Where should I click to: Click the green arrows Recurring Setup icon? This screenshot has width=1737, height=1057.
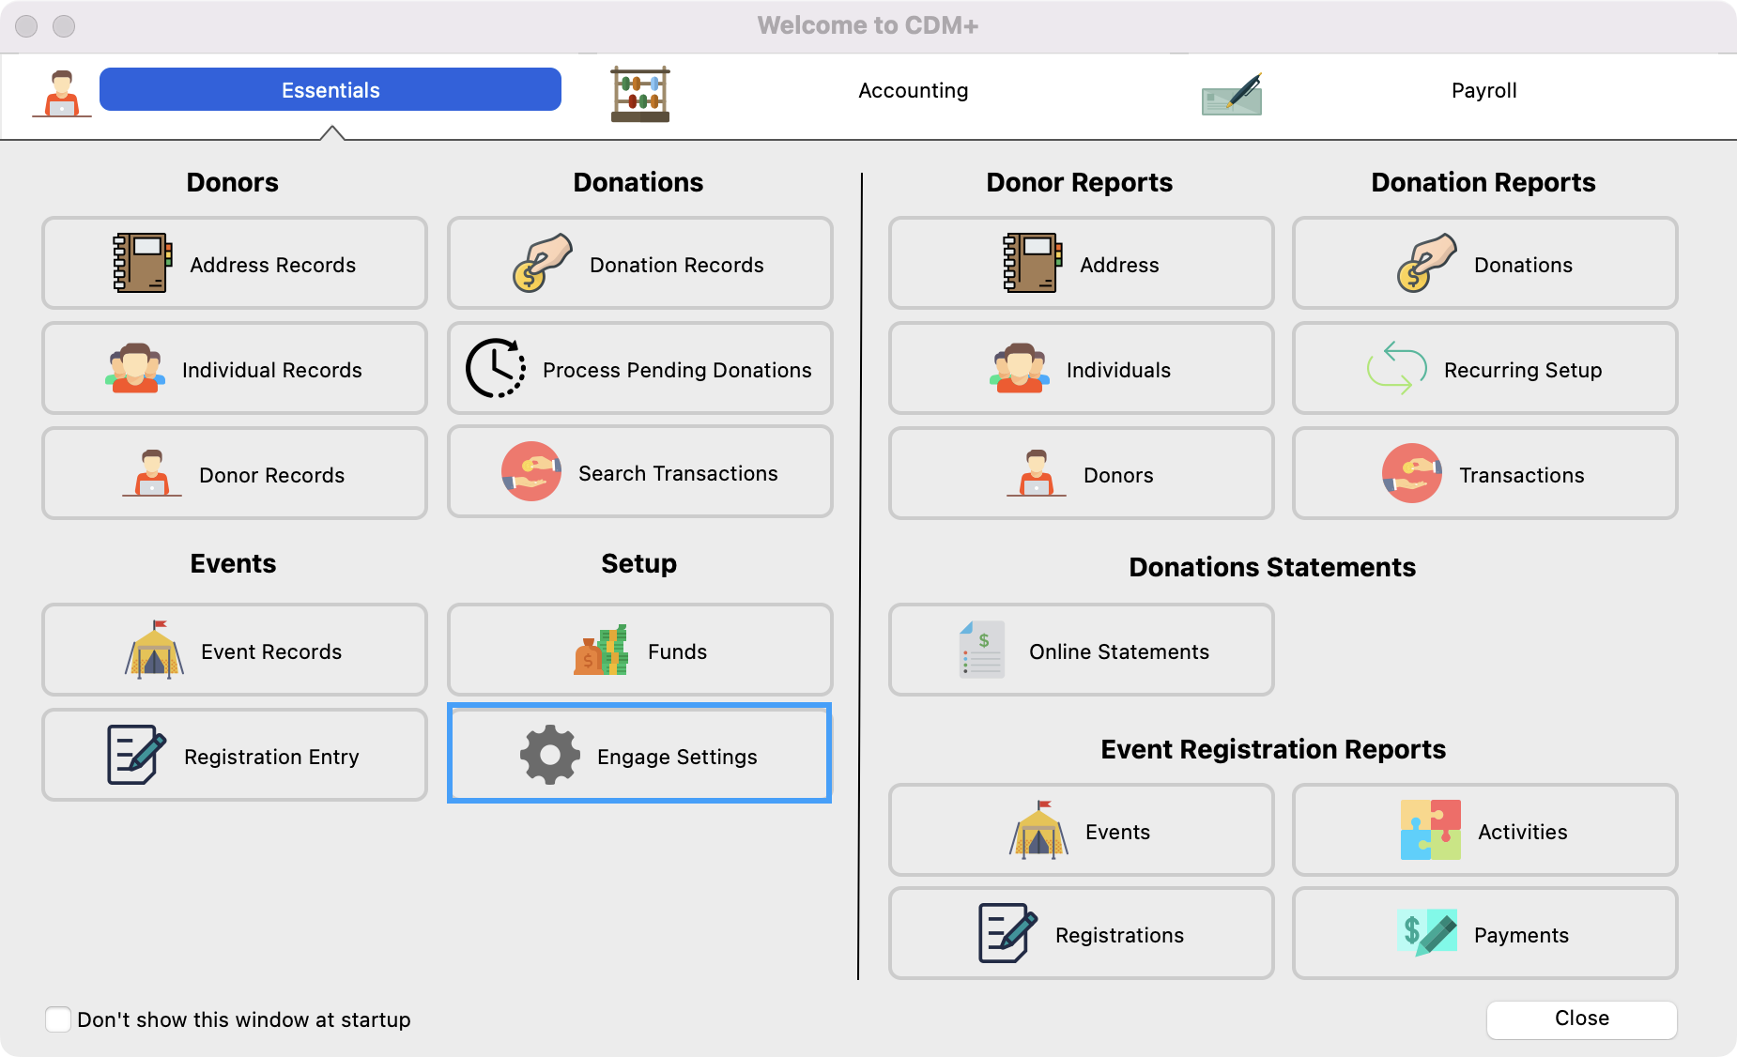tap(1396, 368)
